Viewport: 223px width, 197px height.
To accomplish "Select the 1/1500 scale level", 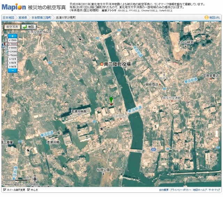I will [13, 40].
